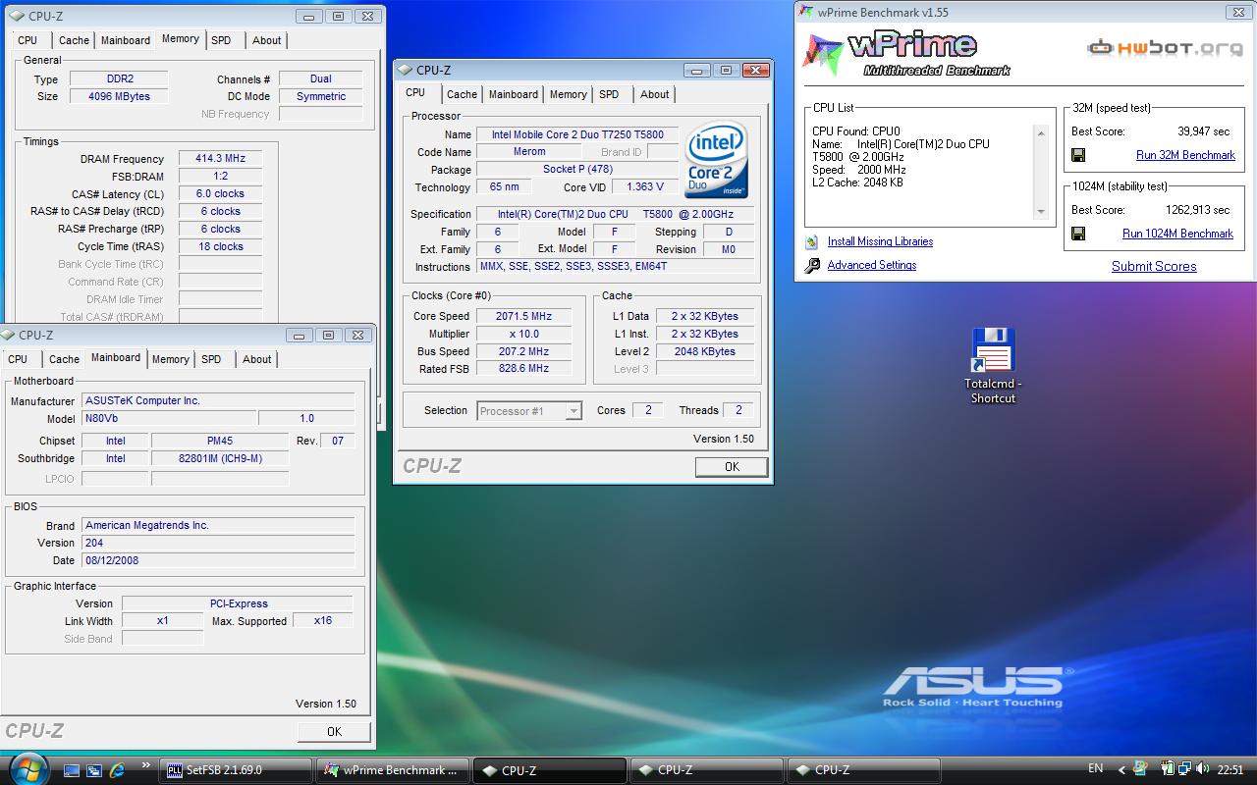The image size is (1257, 785).
Task: Click the floppy save icon beside Run 32M Benchmark
Action: point(1078,155)
